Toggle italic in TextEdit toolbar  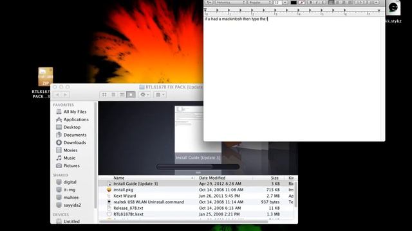tap(316, 3)
